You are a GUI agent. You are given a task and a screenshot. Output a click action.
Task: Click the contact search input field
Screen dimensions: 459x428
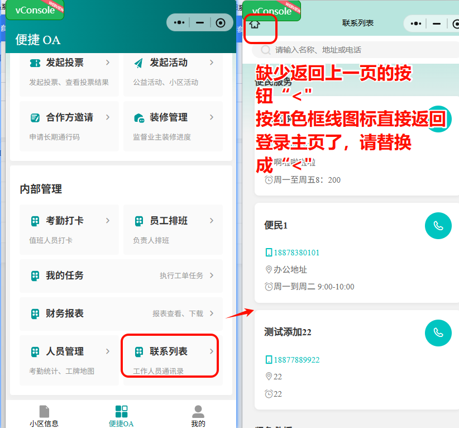pos(357,50)
